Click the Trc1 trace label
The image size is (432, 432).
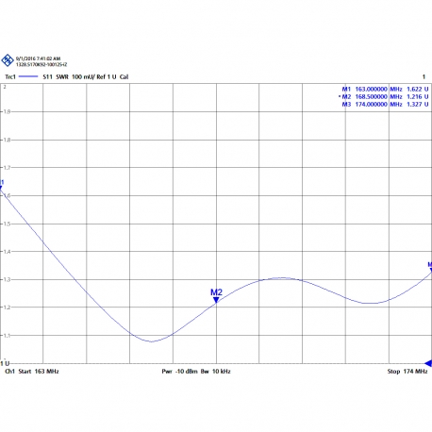[10, 76]
